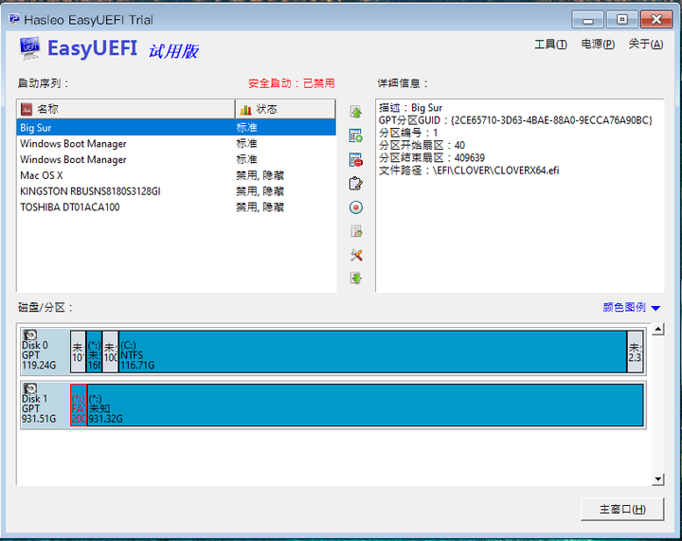The width and height of the screenshot is (682, 541).
Task: Click the GPT分区GUID line in details
Action: point(515,120)
